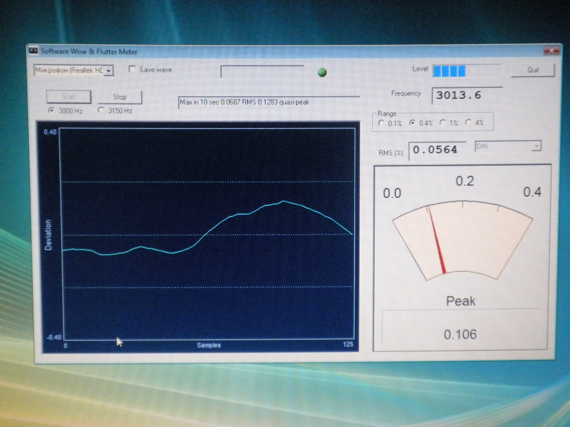Select the 3000 Hz radio button
Image resolution: width=570 pixels, height=427 pixels.
[x=52, y=110]
